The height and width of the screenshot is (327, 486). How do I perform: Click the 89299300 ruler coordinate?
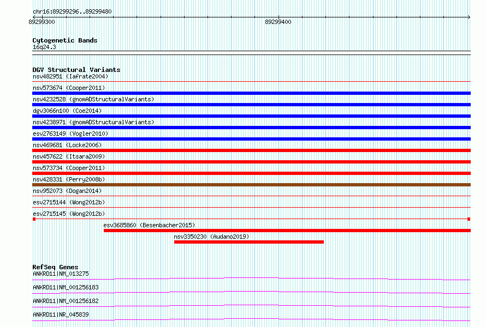pos(42,22)
